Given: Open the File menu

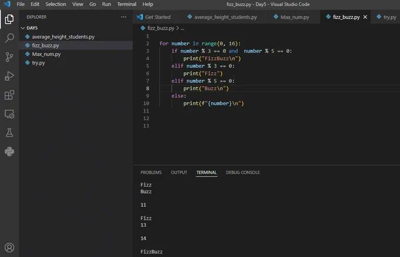Looking at the screenshot, I should point(21,4).
